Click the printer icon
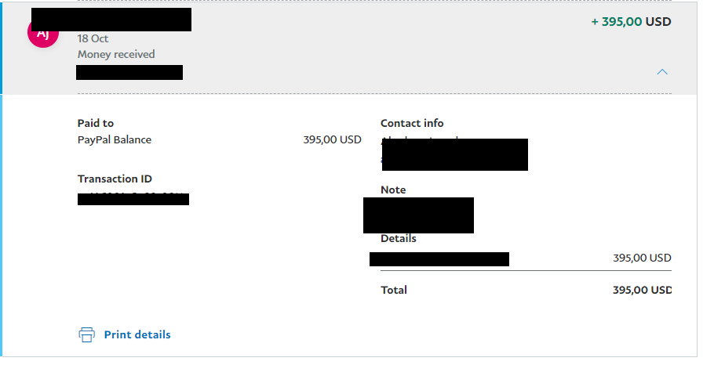 point(86,334)
